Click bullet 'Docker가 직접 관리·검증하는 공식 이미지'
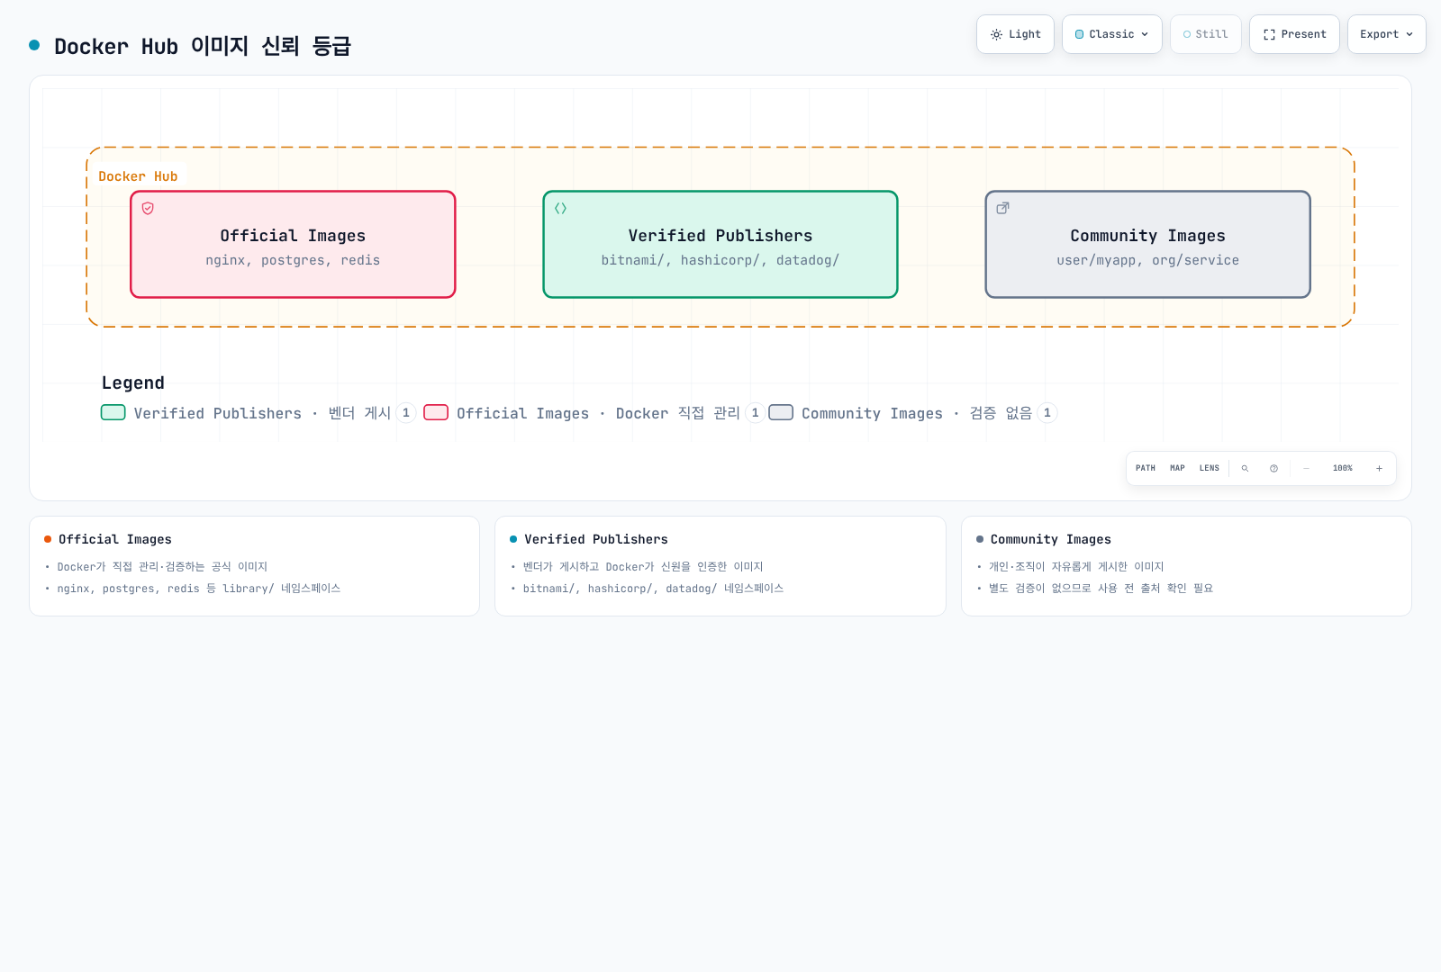This screenshot has width=1441, height=972. (x=162, y=566)
